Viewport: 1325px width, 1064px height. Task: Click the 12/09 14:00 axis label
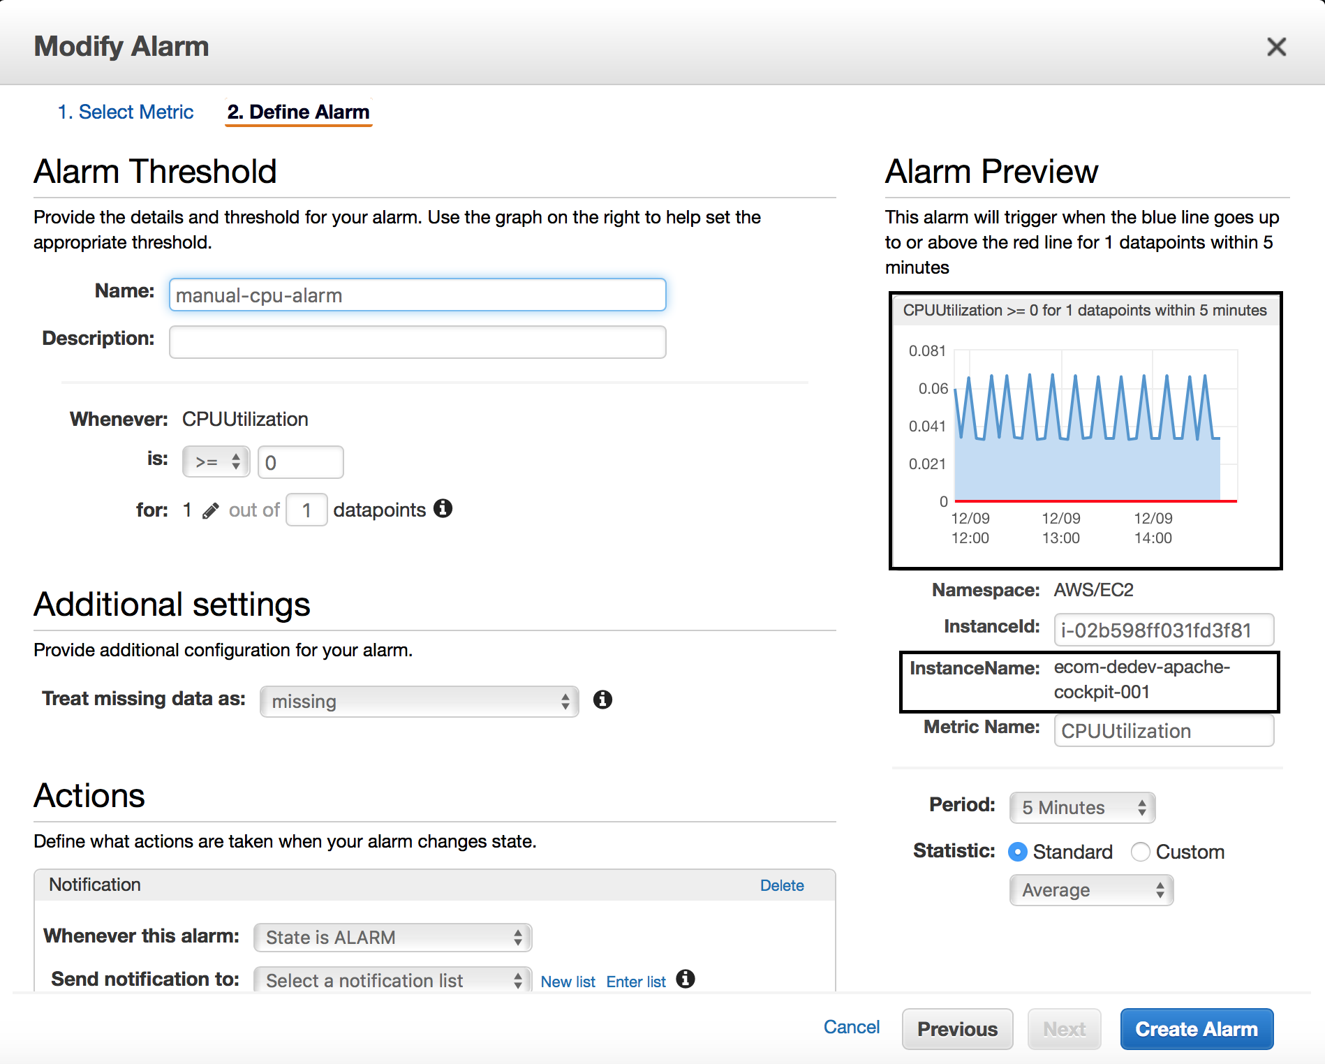coord(1153,528)
